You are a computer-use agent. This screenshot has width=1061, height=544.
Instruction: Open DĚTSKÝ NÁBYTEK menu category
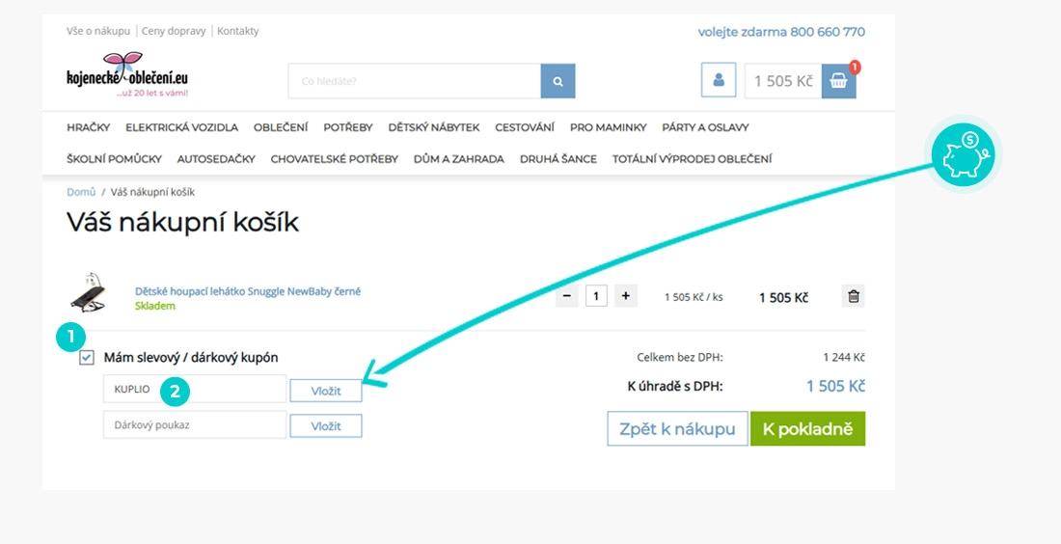point(434,127)
